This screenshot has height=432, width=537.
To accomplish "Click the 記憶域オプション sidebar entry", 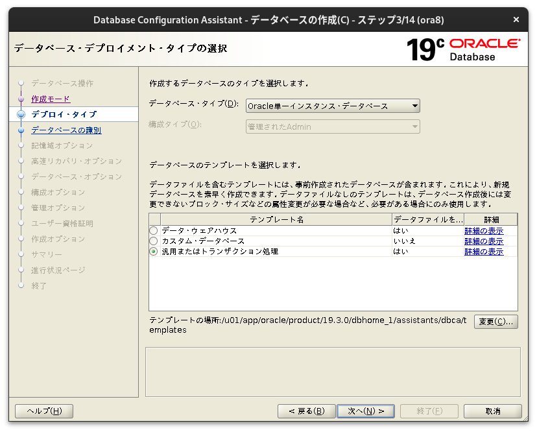I will [58, 145].
